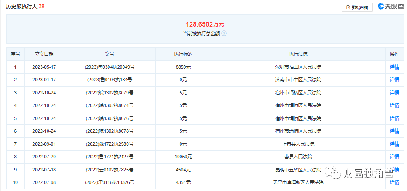This screenshot has width=407, height=191.
Task: Click the 操作 column header
Action: coord(394,54)
